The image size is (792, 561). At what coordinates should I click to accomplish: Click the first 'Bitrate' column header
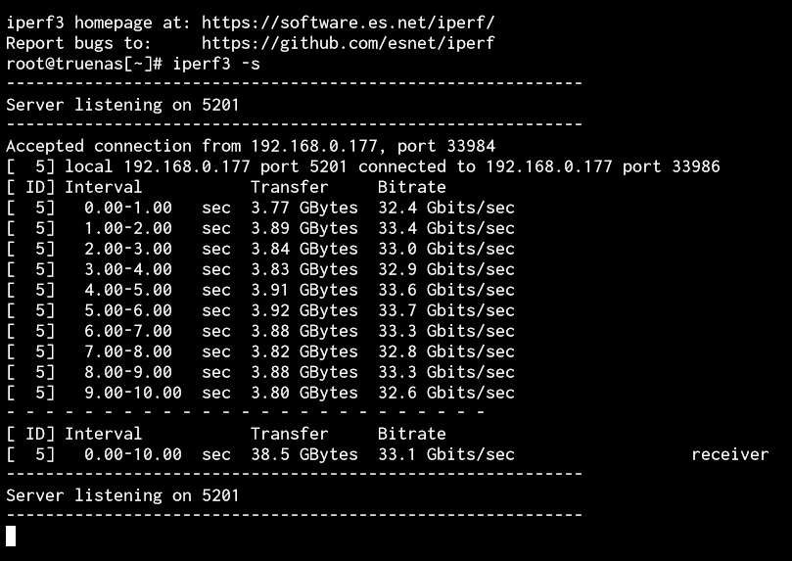(411, 187)
